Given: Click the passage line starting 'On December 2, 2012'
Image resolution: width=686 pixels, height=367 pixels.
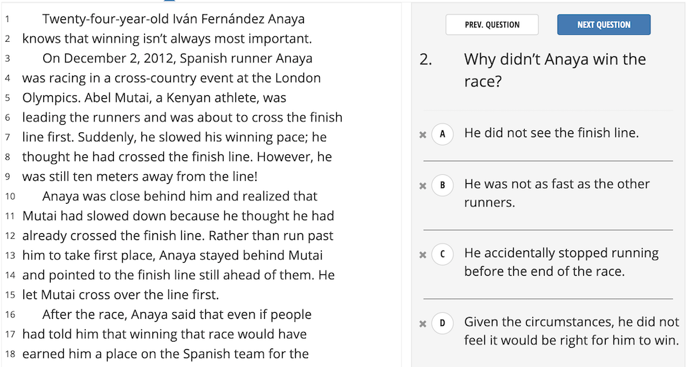Looking at the screenshot, I should pyautogui.click(x=177, y=58).
